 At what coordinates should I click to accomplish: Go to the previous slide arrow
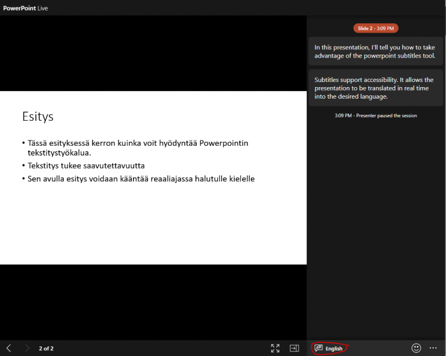(x=9, y=348)
